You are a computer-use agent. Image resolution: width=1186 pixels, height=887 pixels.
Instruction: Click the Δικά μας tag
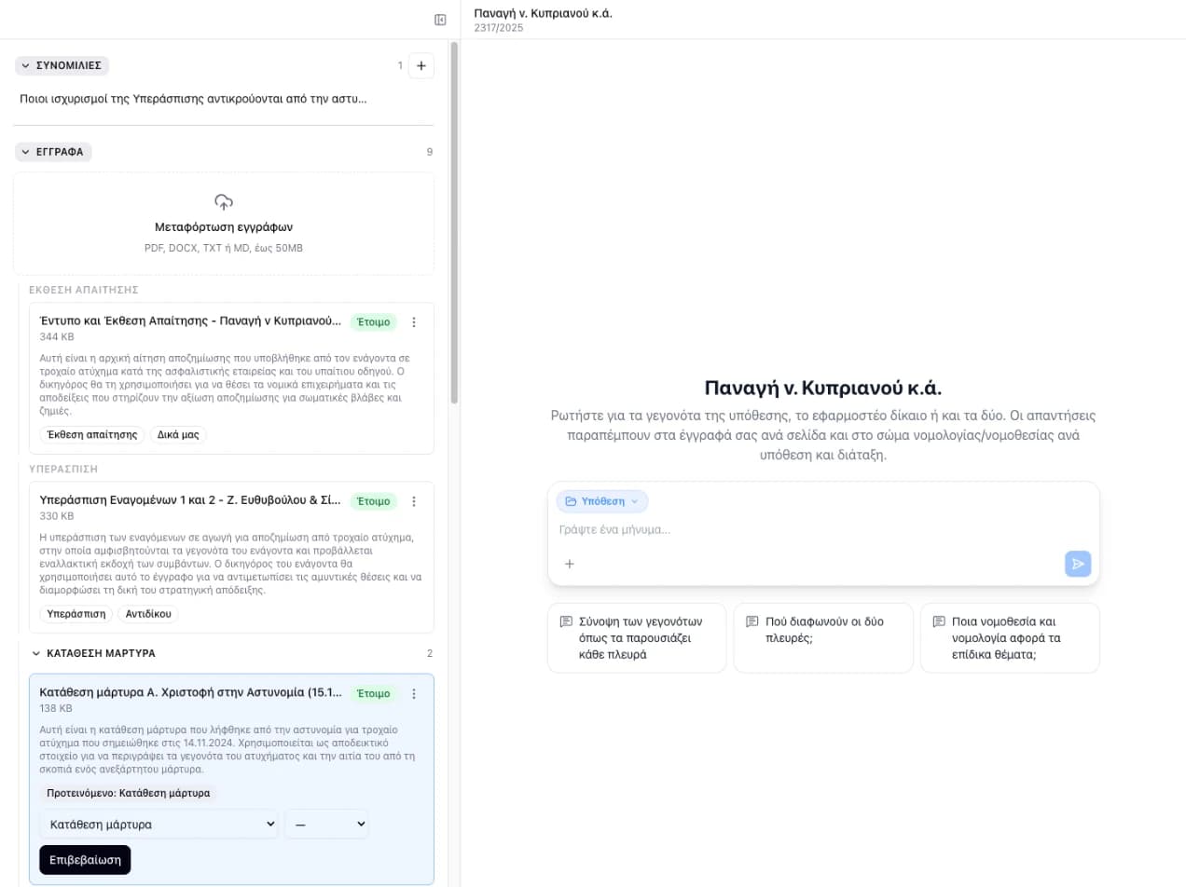pyautogui.click(x=178, y=435)
